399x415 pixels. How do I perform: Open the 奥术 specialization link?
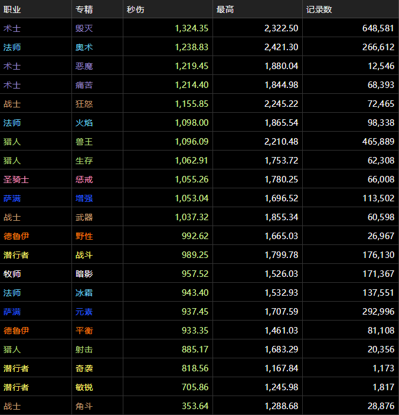(x=84, y=47)
